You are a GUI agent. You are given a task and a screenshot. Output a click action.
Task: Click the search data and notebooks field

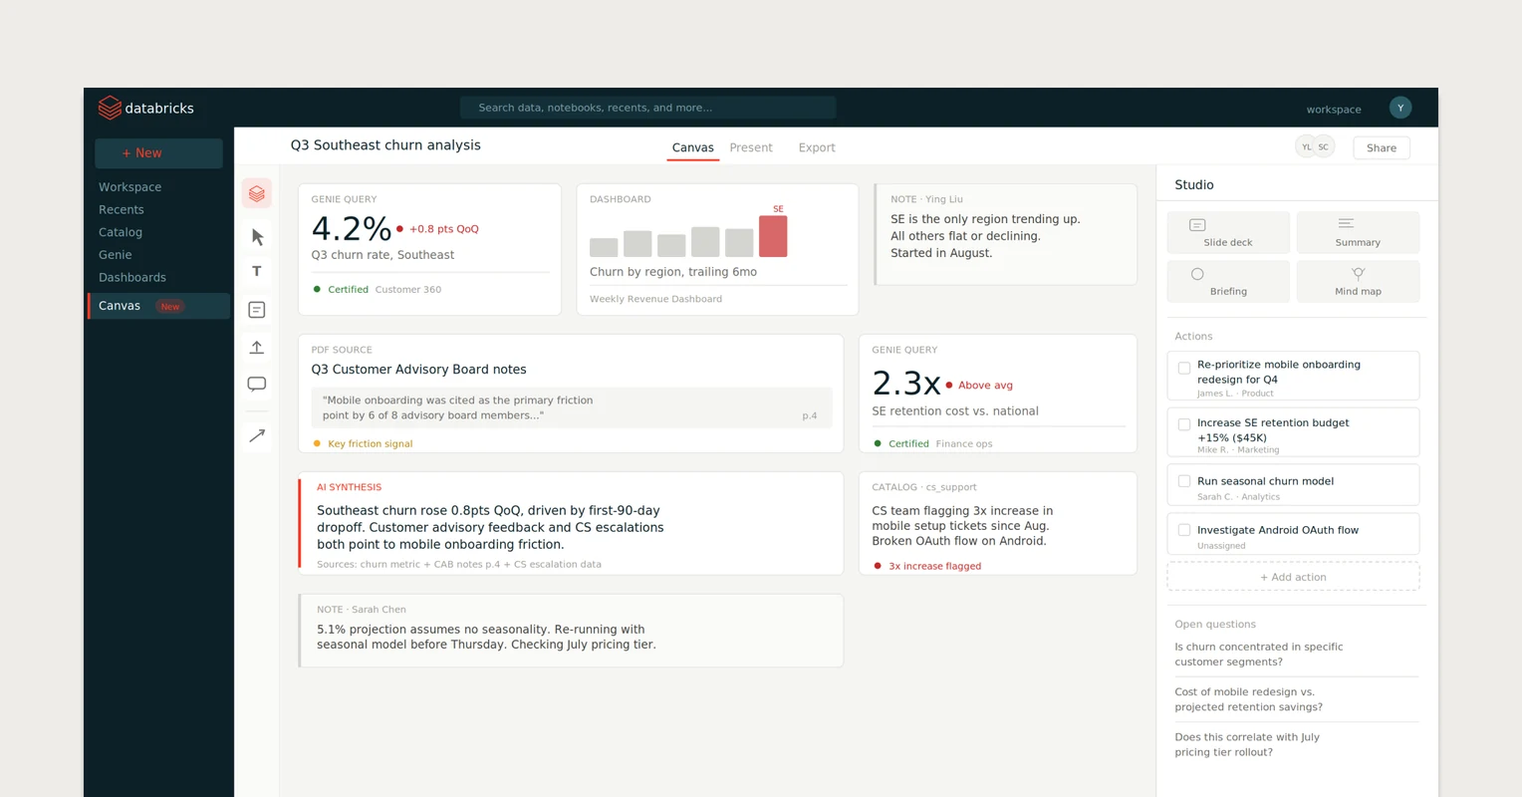coord(647,108)
